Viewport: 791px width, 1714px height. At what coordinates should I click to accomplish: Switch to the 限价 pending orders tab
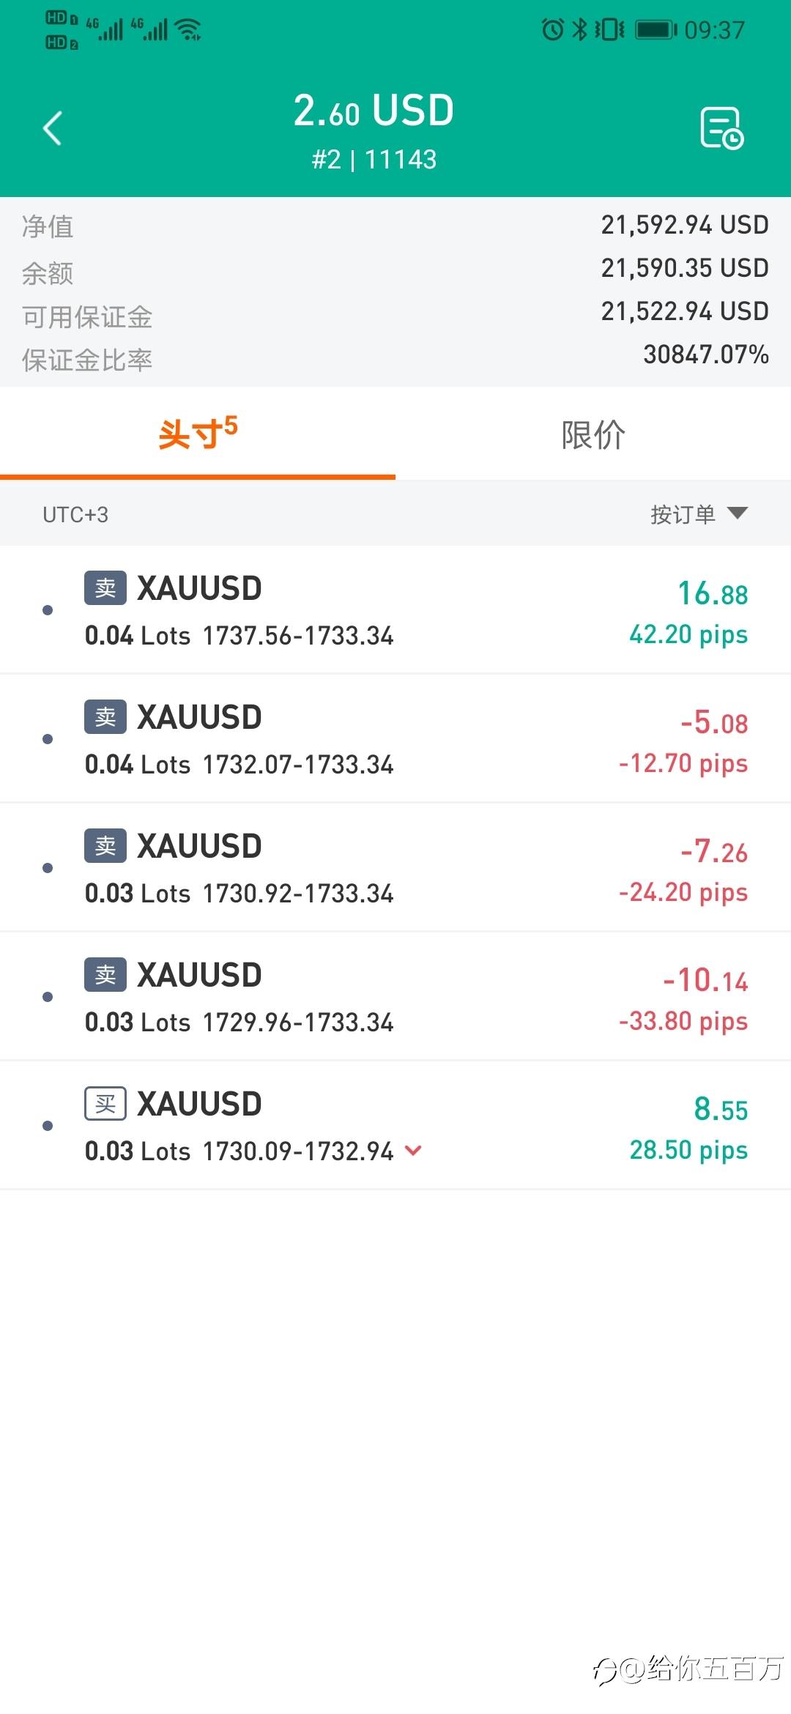(x=593, y=434)
